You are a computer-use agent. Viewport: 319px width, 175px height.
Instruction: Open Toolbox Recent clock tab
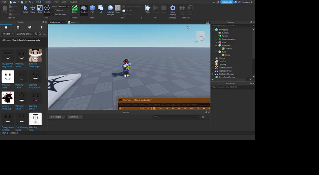(29, 27)
